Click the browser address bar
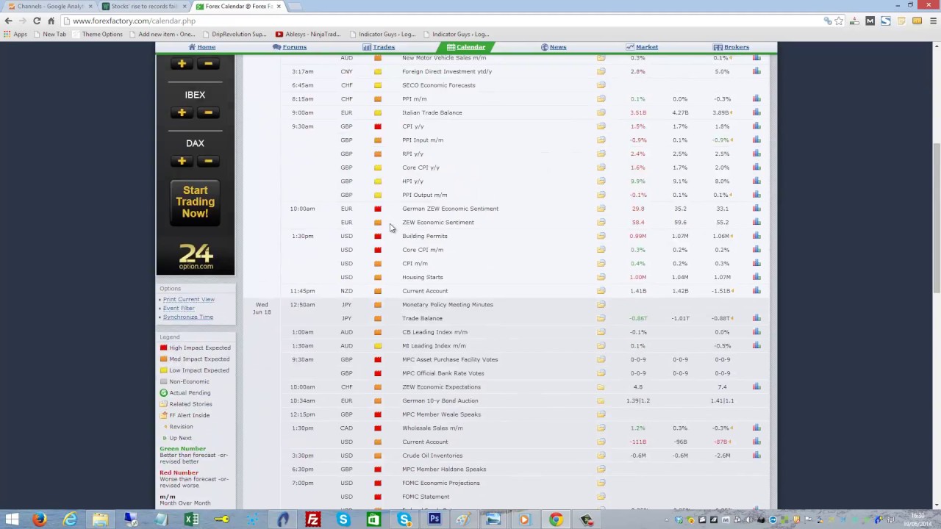Image resolution: width=941 pixels, height=529 pixels. 441,21
